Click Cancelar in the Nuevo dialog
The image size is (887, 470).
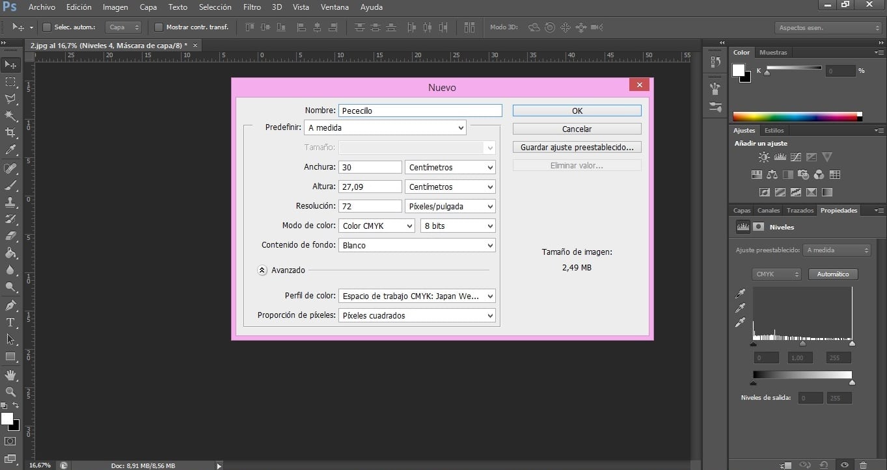click(577, 129)
